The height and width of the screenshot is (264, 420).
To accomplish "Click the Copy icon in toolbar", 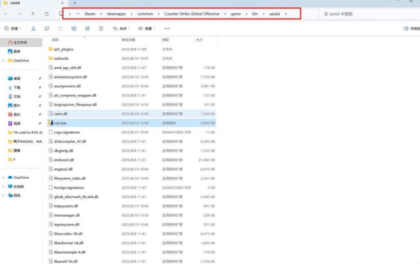I will tap(47, 28).
